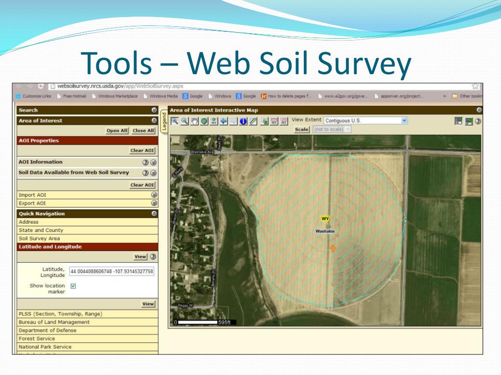The height and width of the screenshot is (375, 501).
Task: Open National Park Service option
Action: (x=88, y=347)
